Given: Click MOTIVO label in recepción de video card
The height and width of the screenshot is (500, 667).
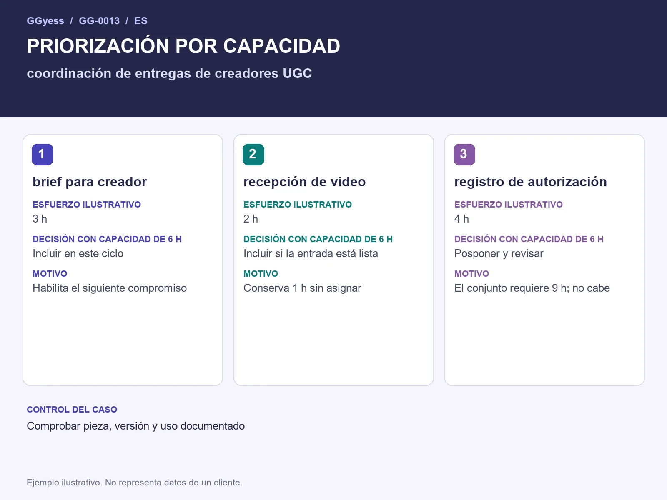Looking at the screenshot, I should pos(261,274).
